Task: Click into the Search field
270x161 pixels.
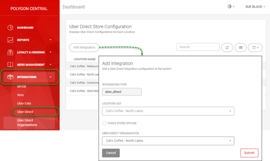Action: point(198,47)
